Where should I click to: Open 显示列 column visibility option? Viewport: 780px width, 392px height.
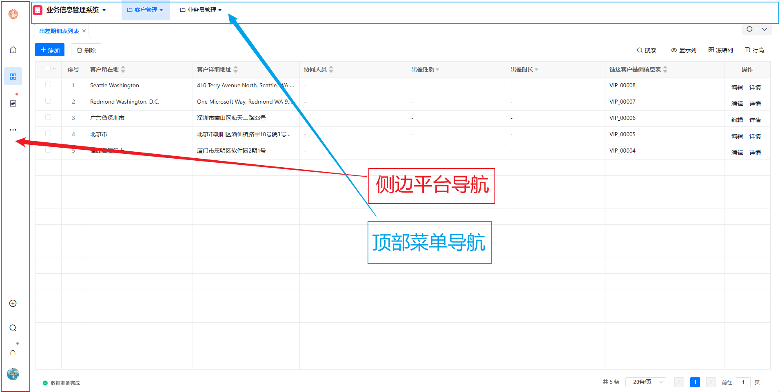[x=684, y=50]
